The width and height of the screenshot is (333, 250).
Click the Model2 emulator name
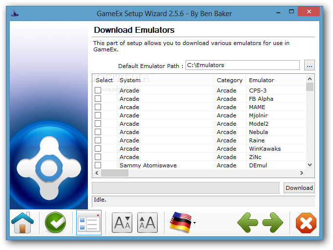tap(259, 124)
